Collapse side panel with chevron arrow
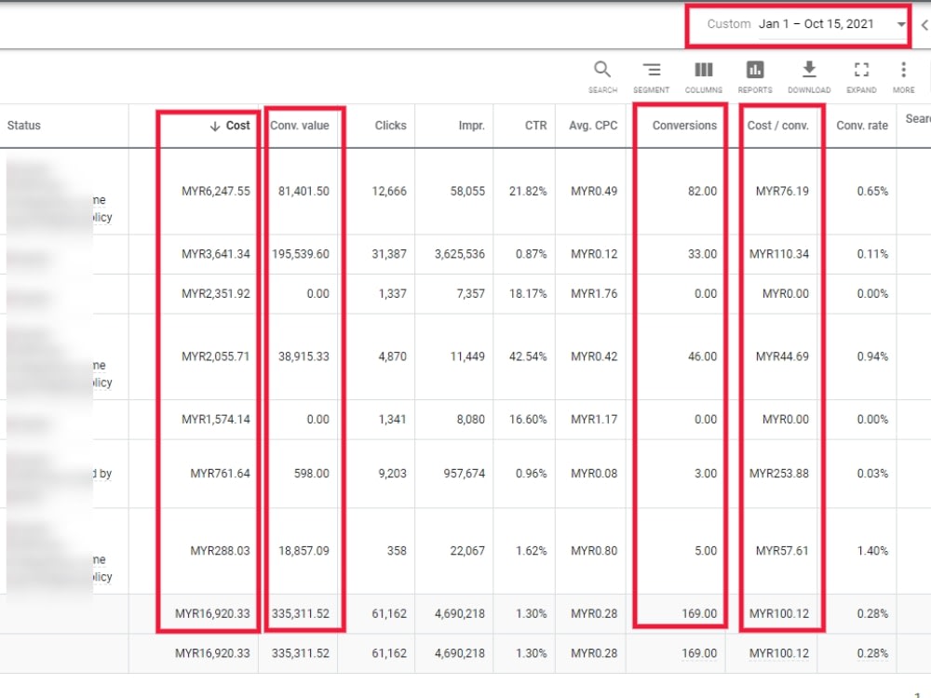 (x=924, y=25)
